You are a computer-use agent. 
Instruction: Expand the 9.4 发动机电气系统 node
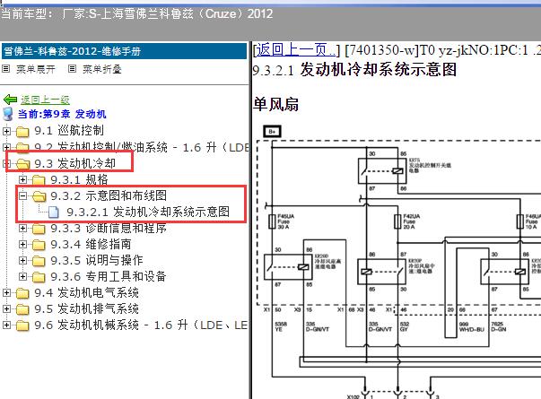(6, 293)
